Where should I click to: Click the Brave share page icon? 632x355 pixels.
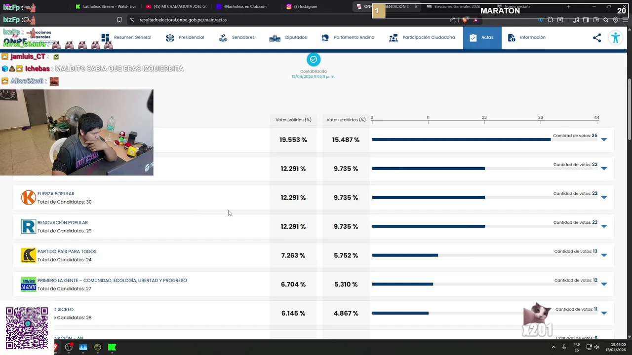click(453, 20)
